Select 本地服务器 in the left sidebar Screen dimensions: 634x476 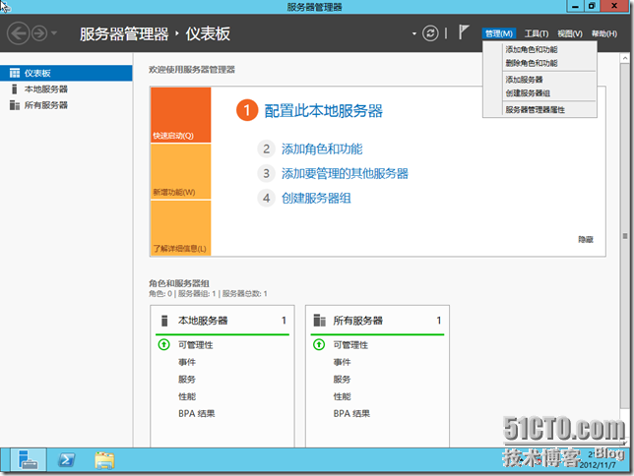[x=66, y=89]
